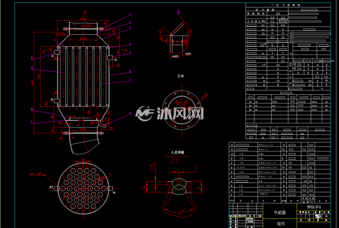
Task: Click the 'M12' label beside tube sheet view
Action: click(x=51, y=187)
